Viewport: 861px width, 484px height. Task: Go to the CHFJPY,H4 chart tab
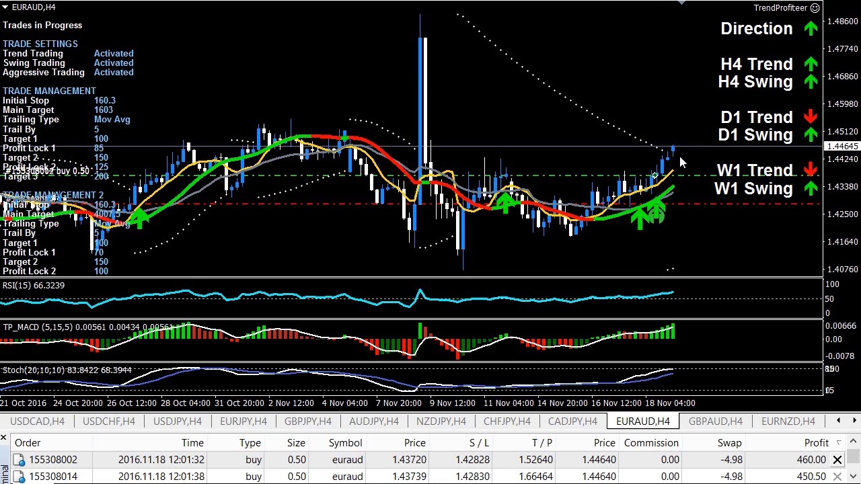[507, 421]
